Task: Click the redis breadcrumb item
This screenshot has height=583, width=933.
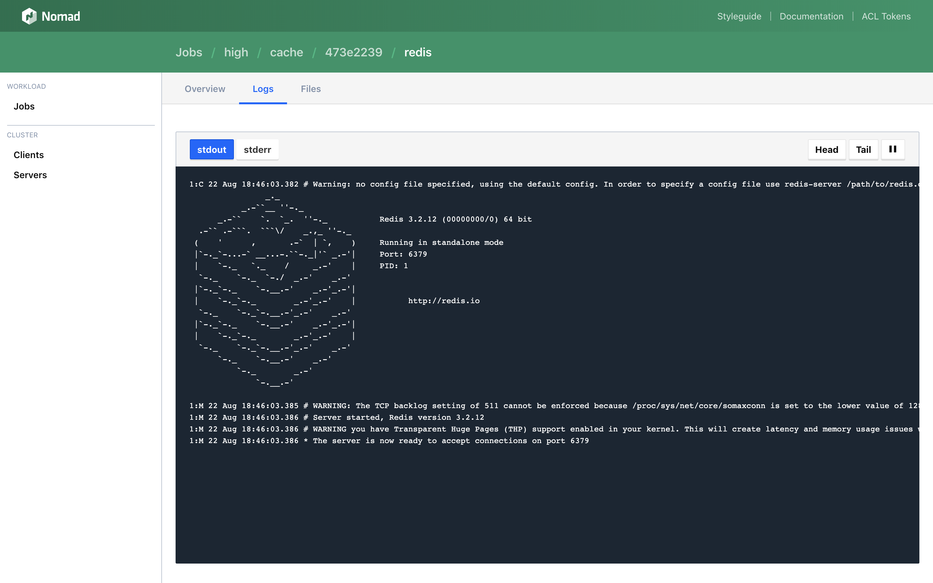Action: point(418,52)
